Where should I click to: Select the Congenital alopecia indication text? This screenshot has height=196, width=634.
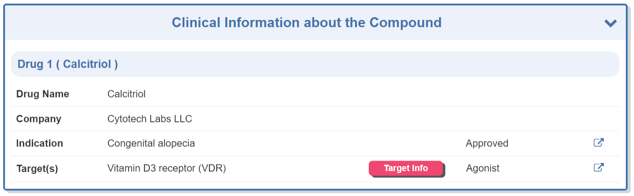[x=151, y=143]
